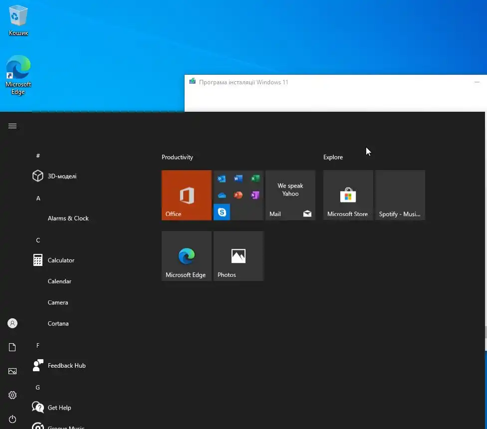
Task: Open Feedback Hub app
Action: [x=59, y=365]
